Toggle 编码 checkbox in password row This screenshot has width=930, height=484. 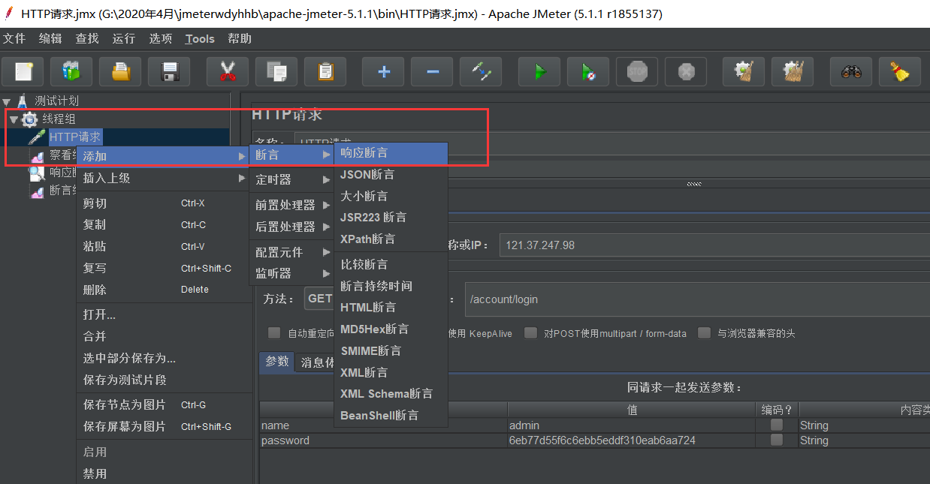[777, 440]
